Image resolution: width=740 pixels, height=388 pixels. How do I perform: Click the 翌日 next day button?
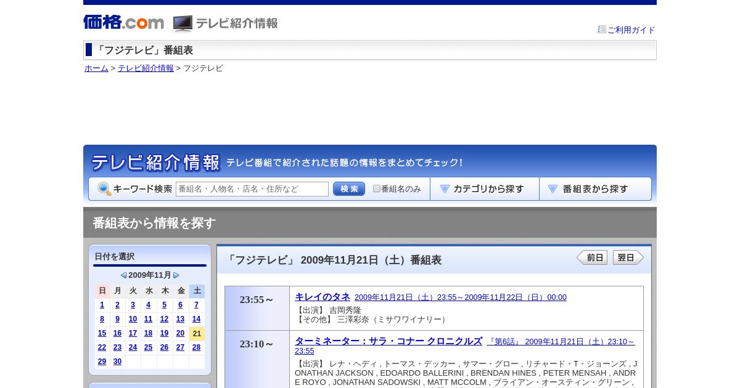[628, 257]
